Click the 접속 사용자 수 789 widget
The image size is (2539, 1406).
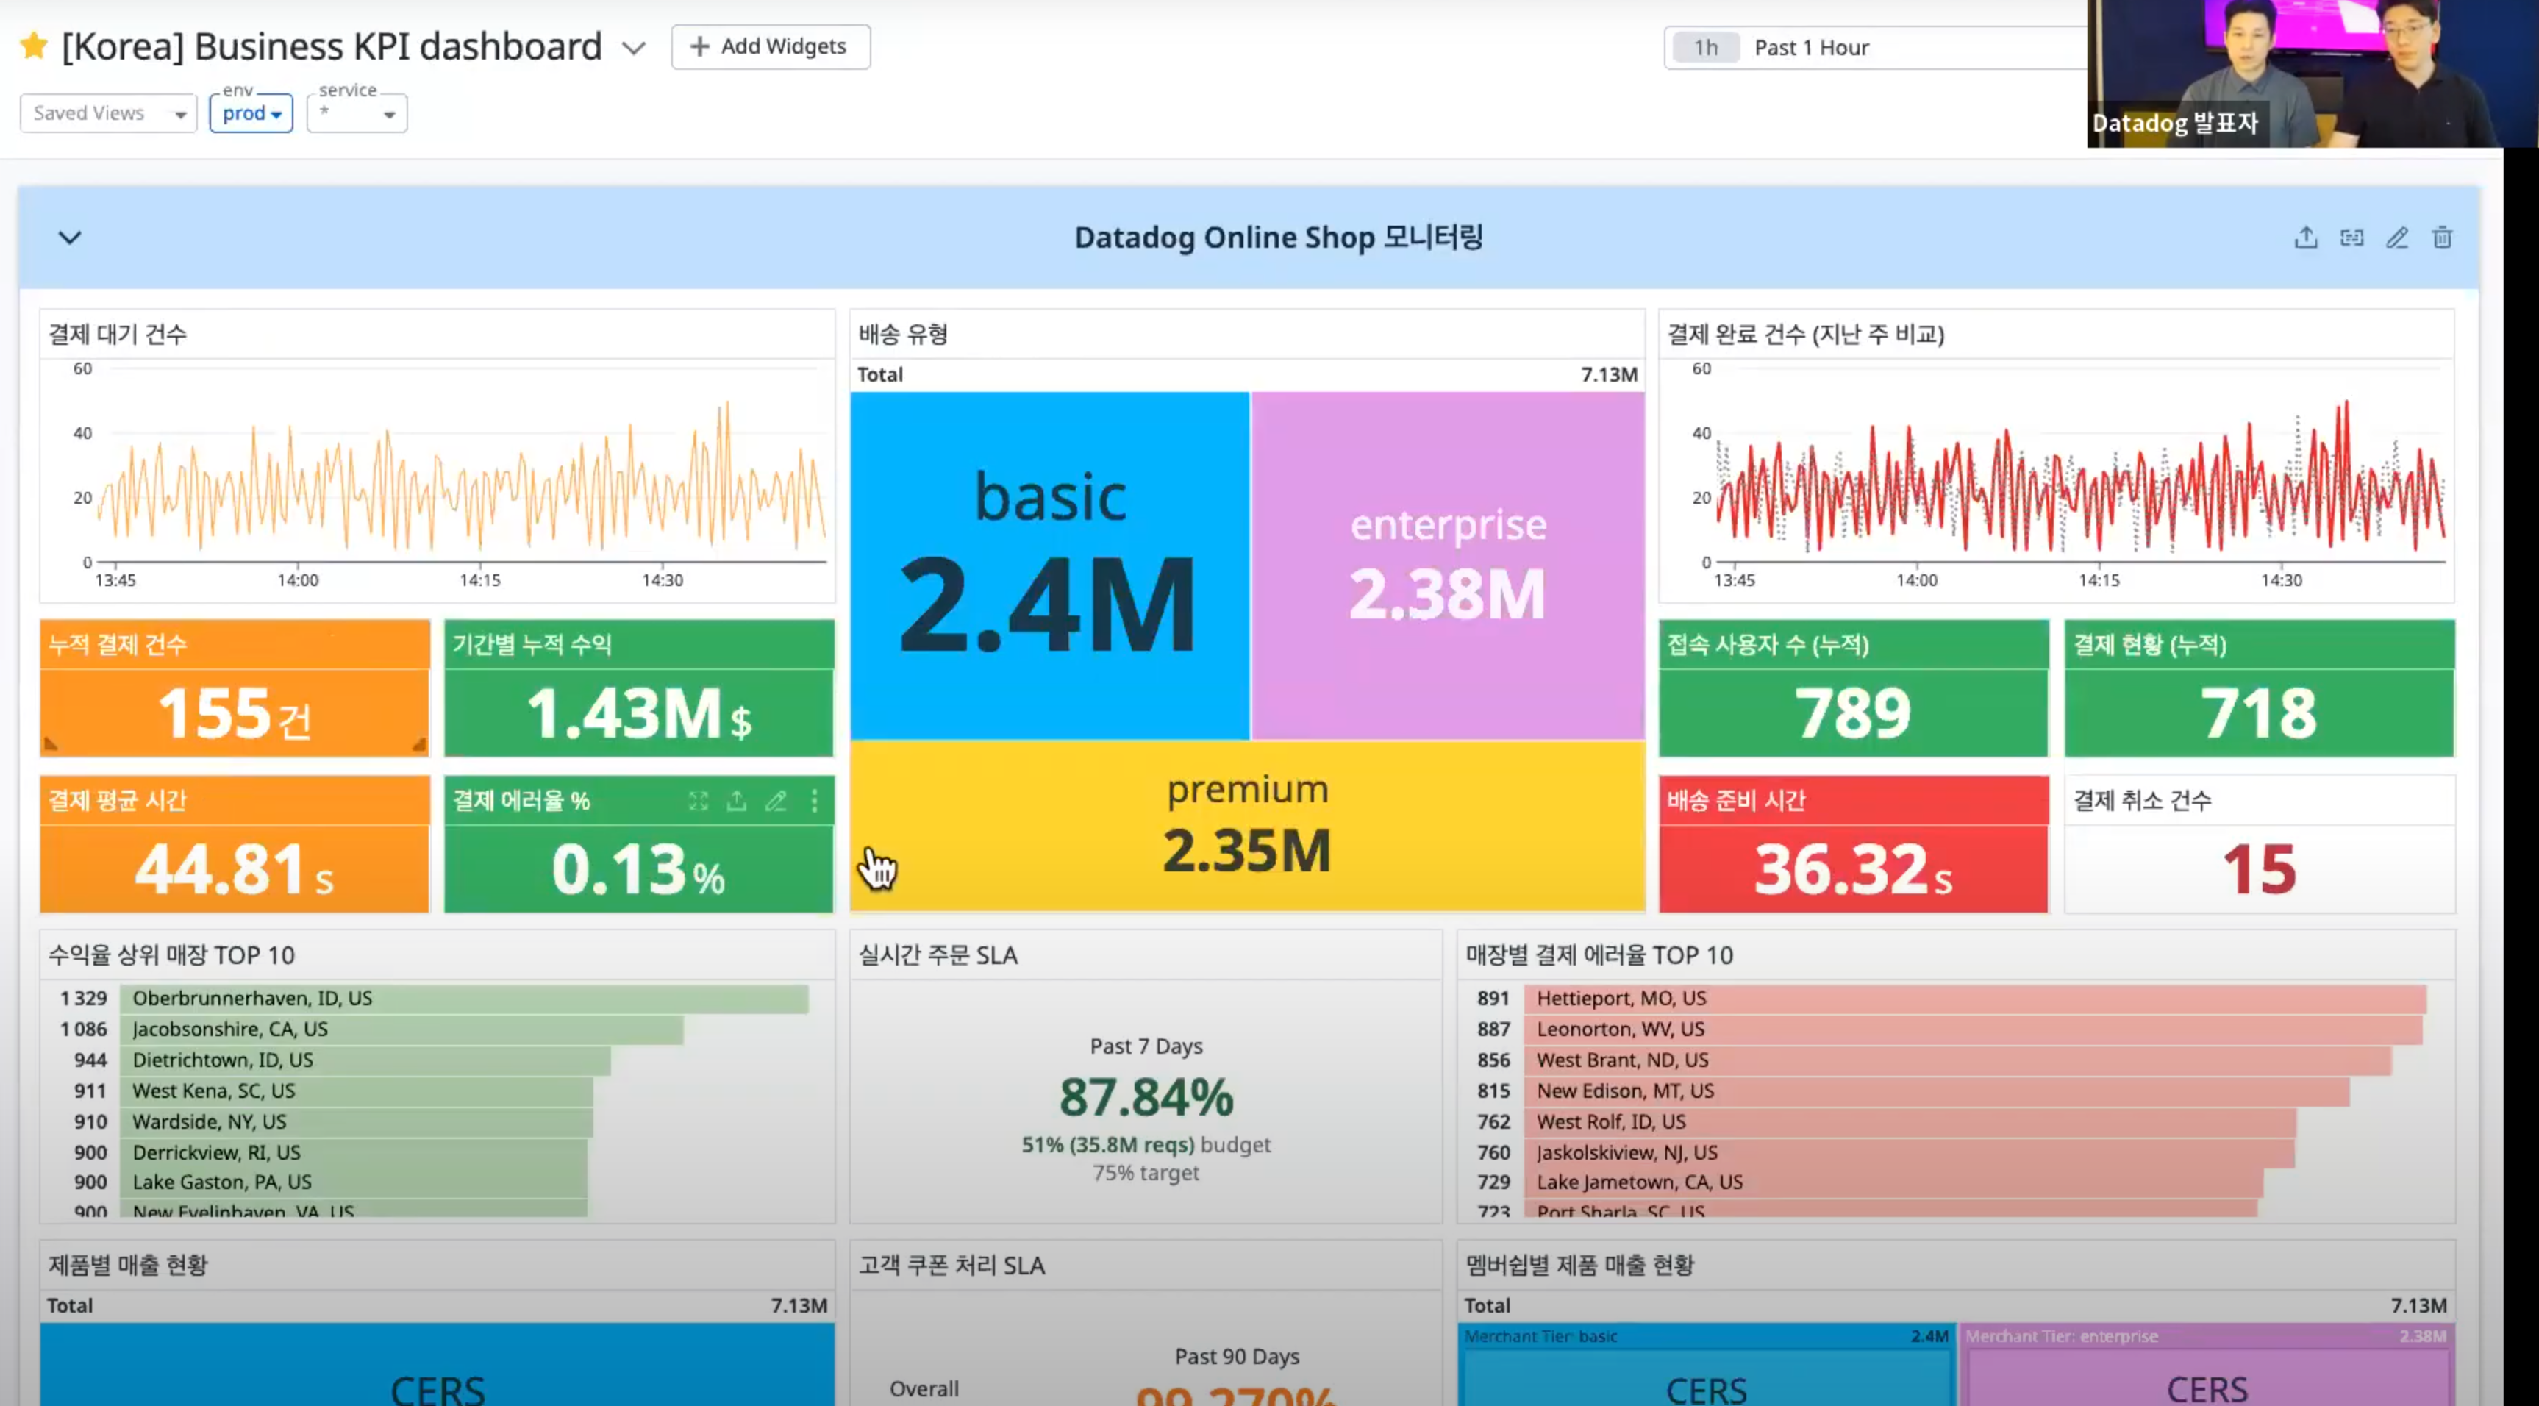click(1853, 688)
